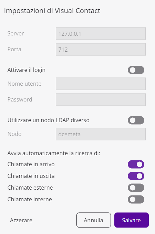Toggle Utilizzare un nodo LDAP diverso
Screen dimensions: 155x234
136,120
